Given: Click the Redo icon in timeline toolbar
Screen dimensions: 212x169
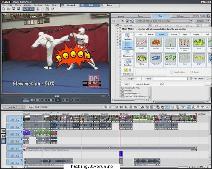Looking at the screenshot, I should tap(110, 107).
